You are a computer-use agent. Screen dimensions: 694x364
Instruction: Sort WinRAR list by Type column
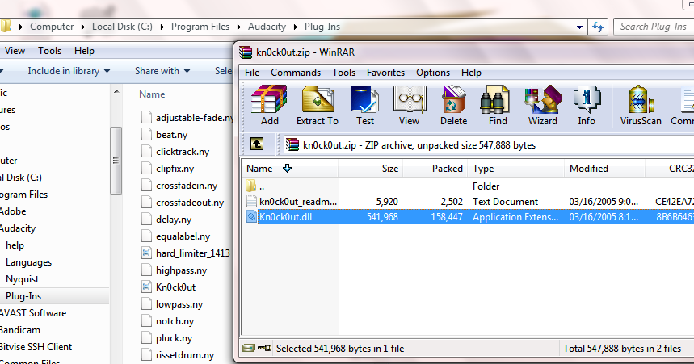pos(515,169)
